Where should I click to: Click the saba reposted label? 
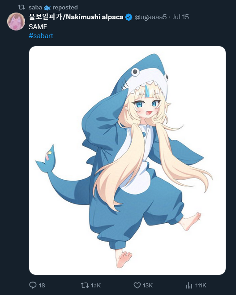53,7
